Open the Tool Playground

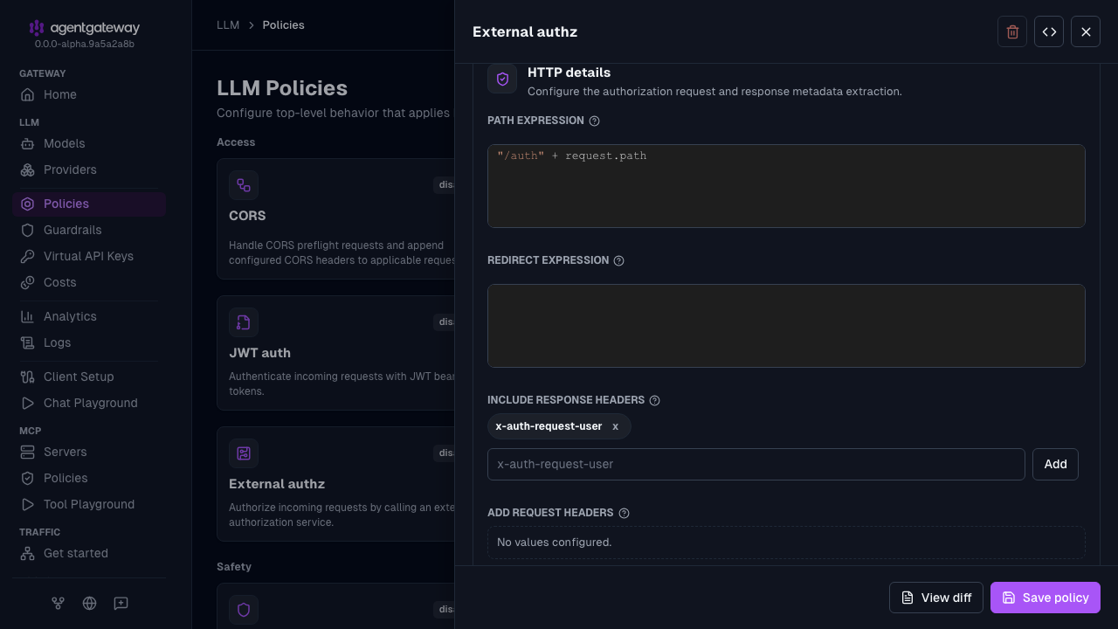coord(89,504)
